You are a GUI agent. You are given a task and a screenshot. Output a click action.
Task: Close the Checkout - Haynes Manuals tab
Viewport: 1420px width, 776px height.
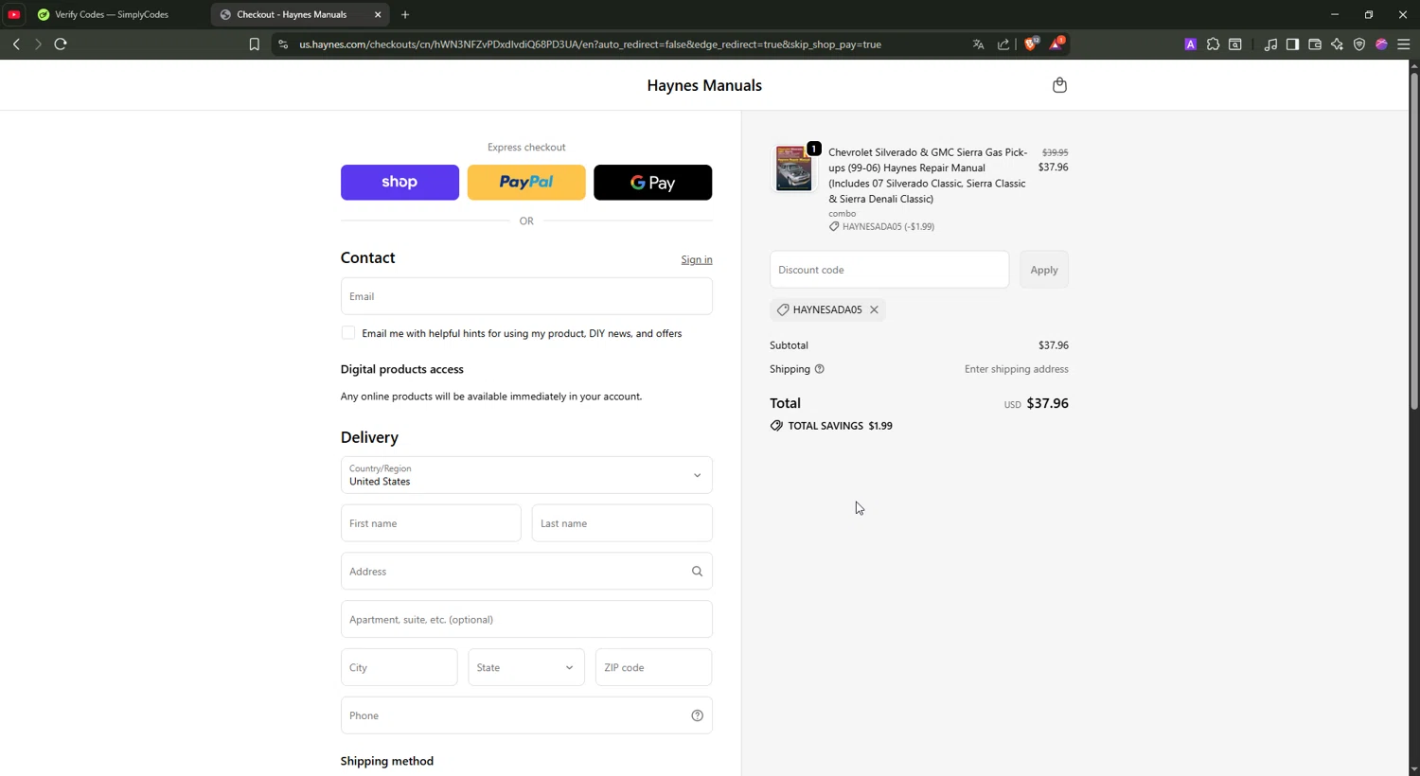(x=378, y=14)
